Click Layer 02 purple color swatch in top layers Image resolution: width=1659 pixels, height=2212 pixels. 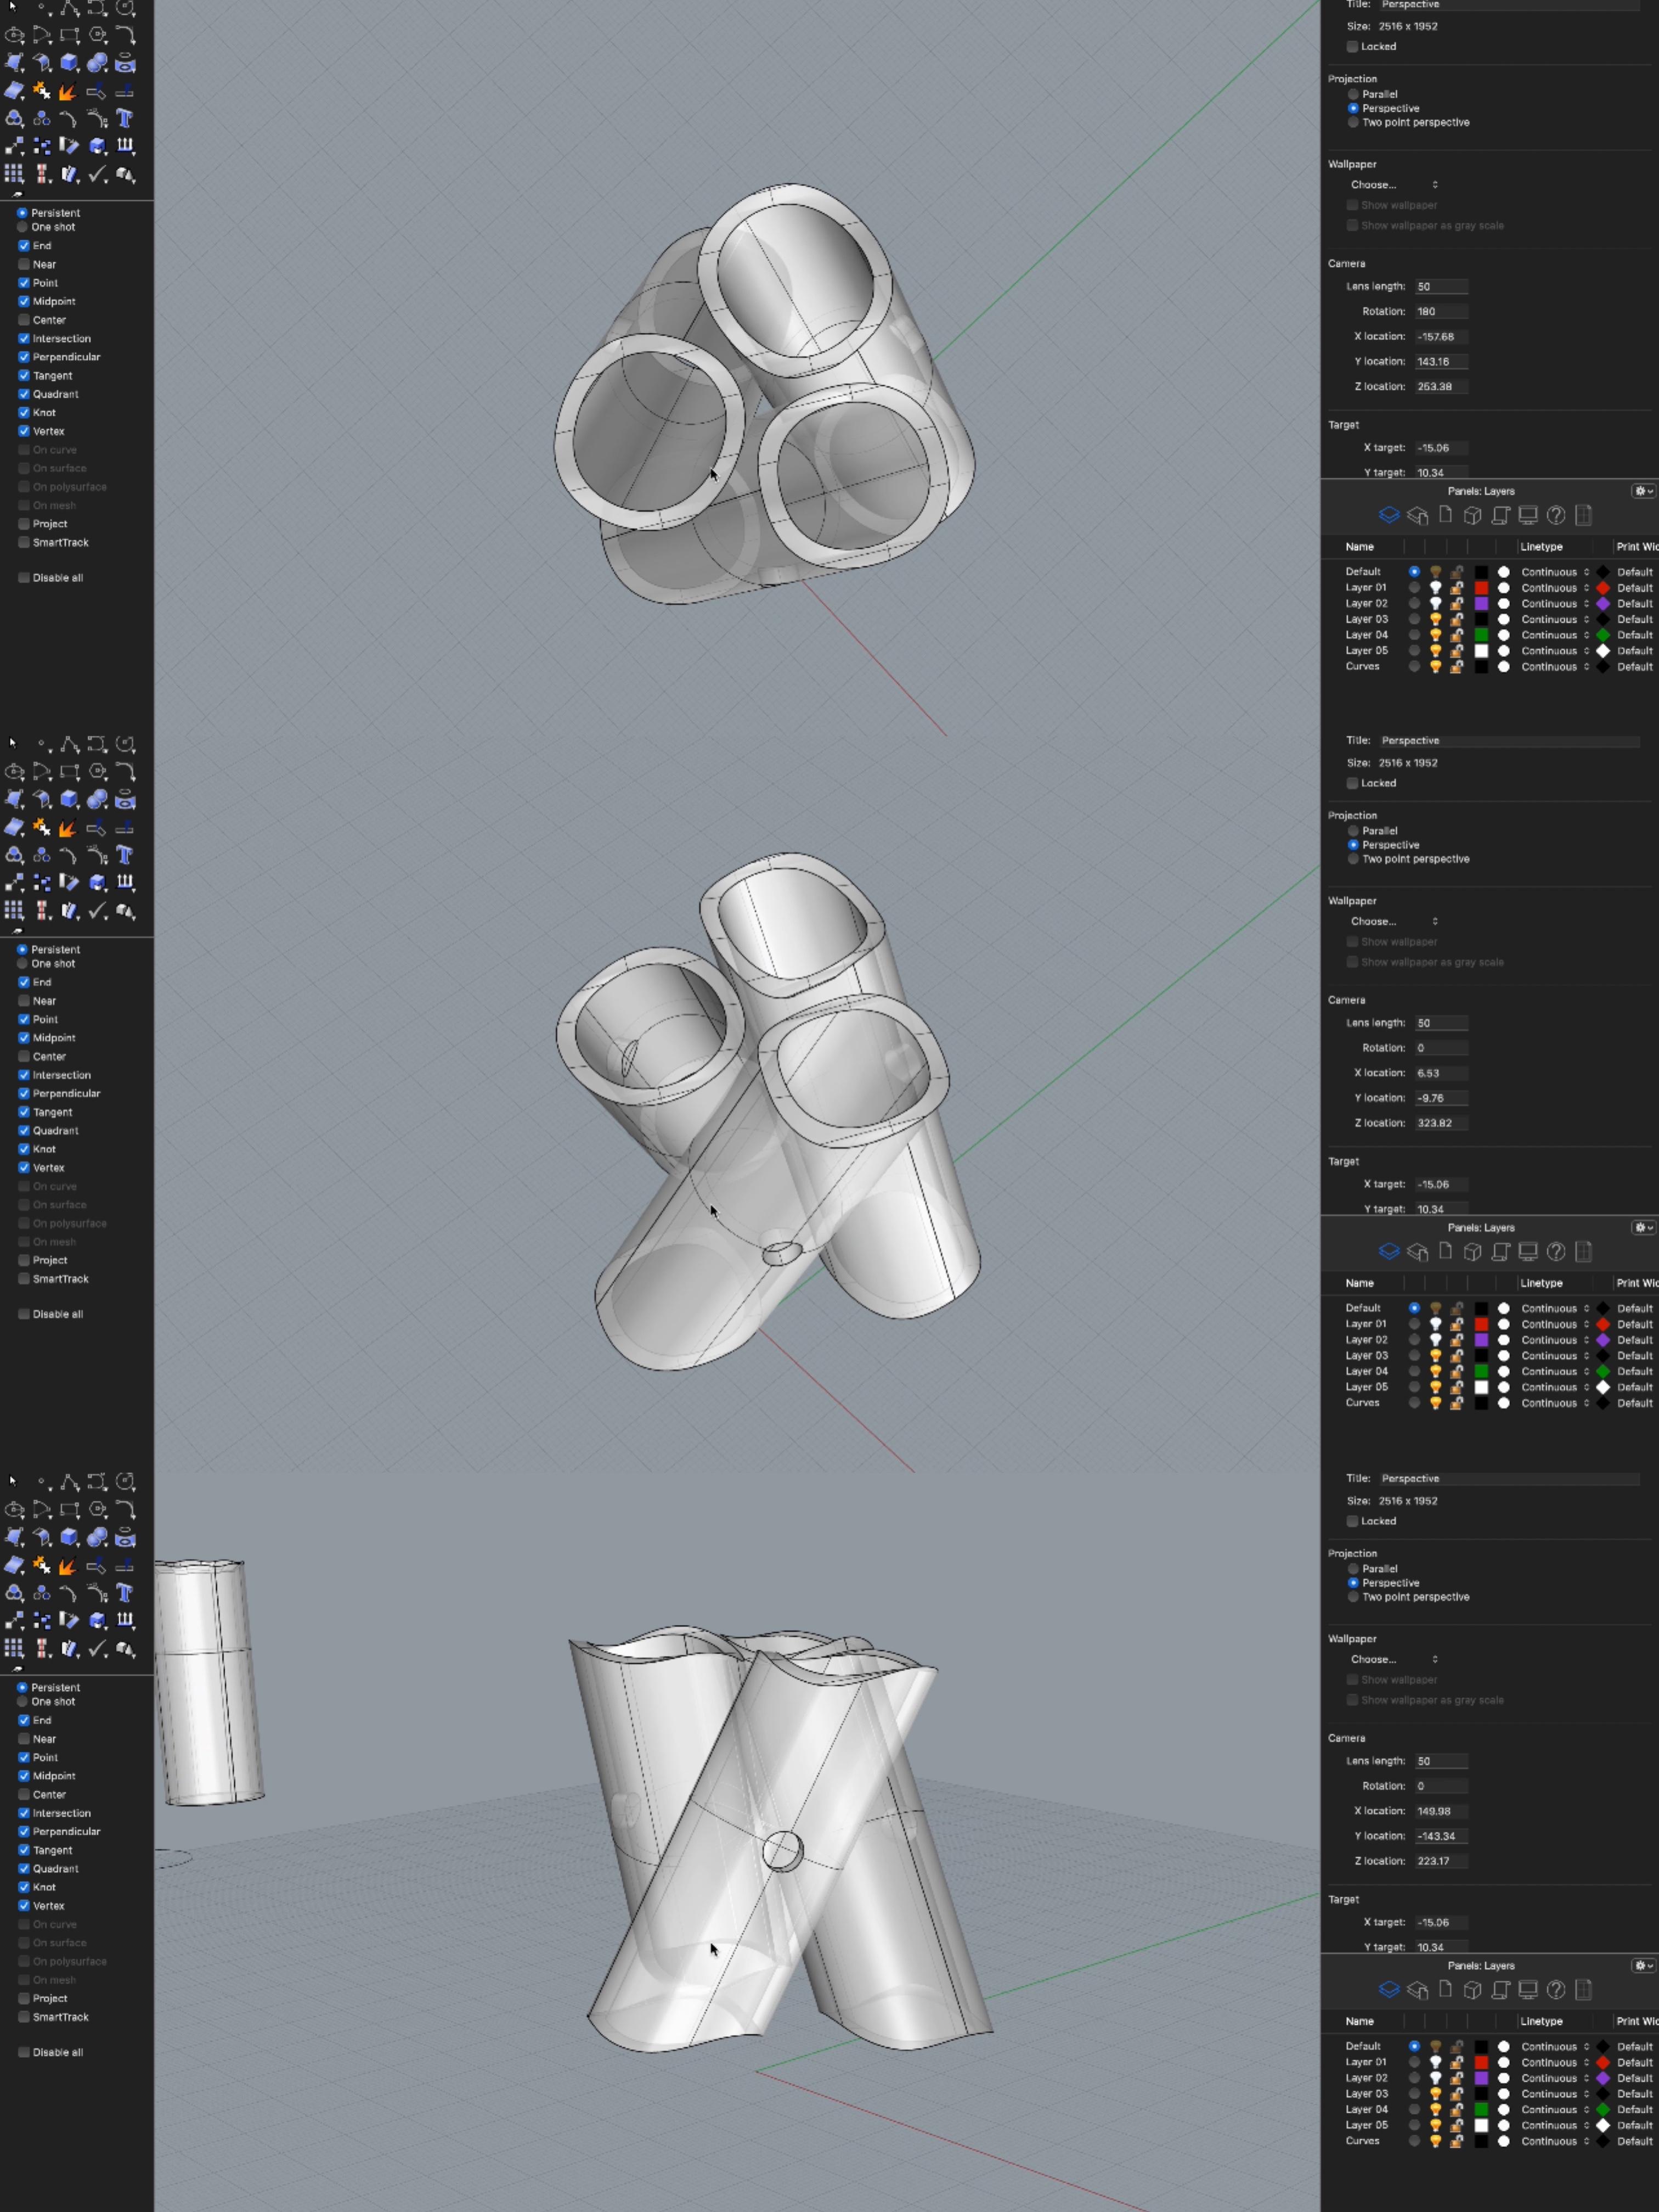click(1481, 604)
